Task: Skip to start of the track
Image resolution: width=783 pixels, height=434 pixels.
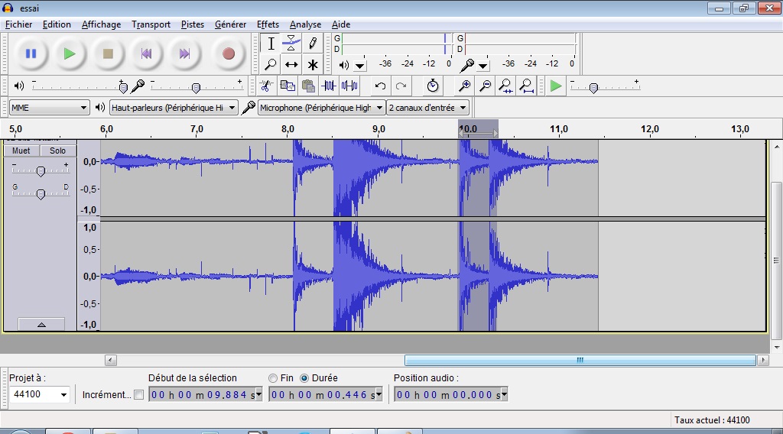Action: click(x=146, y=53)
